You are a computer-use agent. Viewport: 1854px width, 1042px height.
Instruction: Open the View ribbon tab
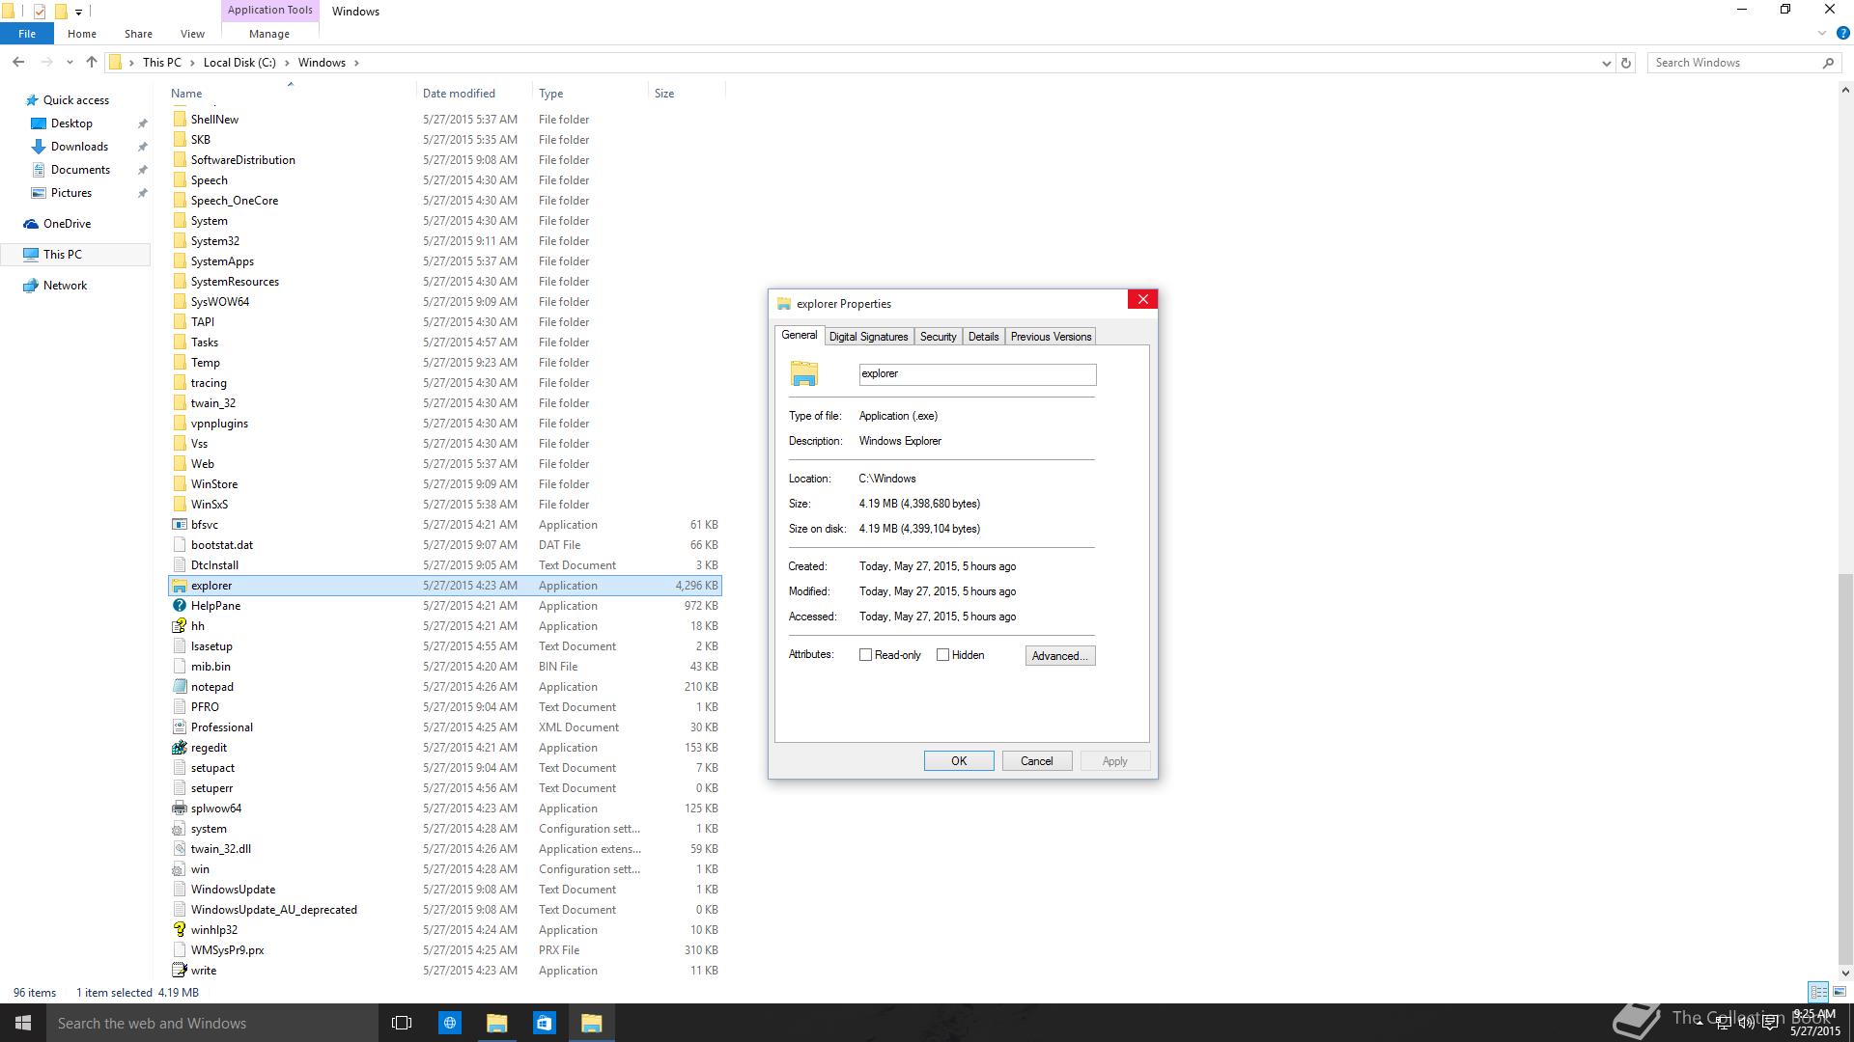192,33
